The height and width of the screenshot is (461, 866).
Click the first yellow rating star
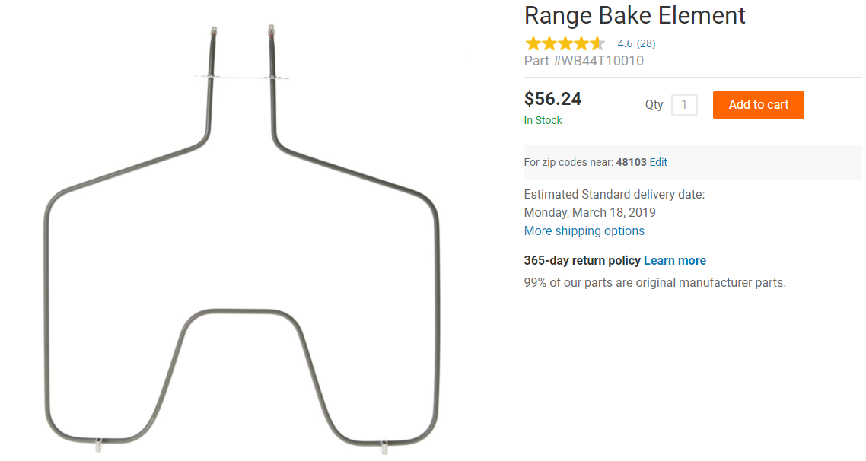coord(533,43)
